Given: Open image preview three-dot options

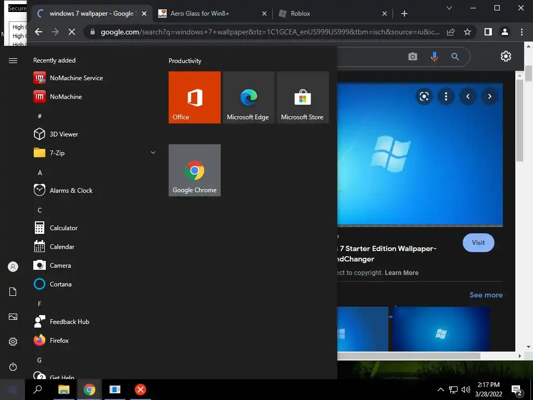Looking at the screenshot, I should click(x=446, y=96).
